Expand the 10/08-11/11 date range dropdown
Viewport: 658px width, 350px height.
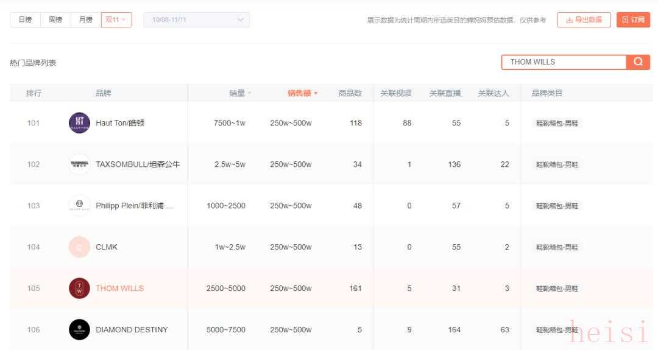click(x=196, y=20)
